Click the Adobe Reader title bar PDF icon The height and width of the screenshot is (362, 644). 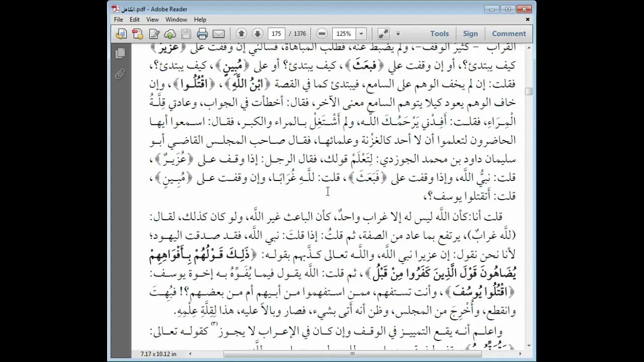[116, 9]
